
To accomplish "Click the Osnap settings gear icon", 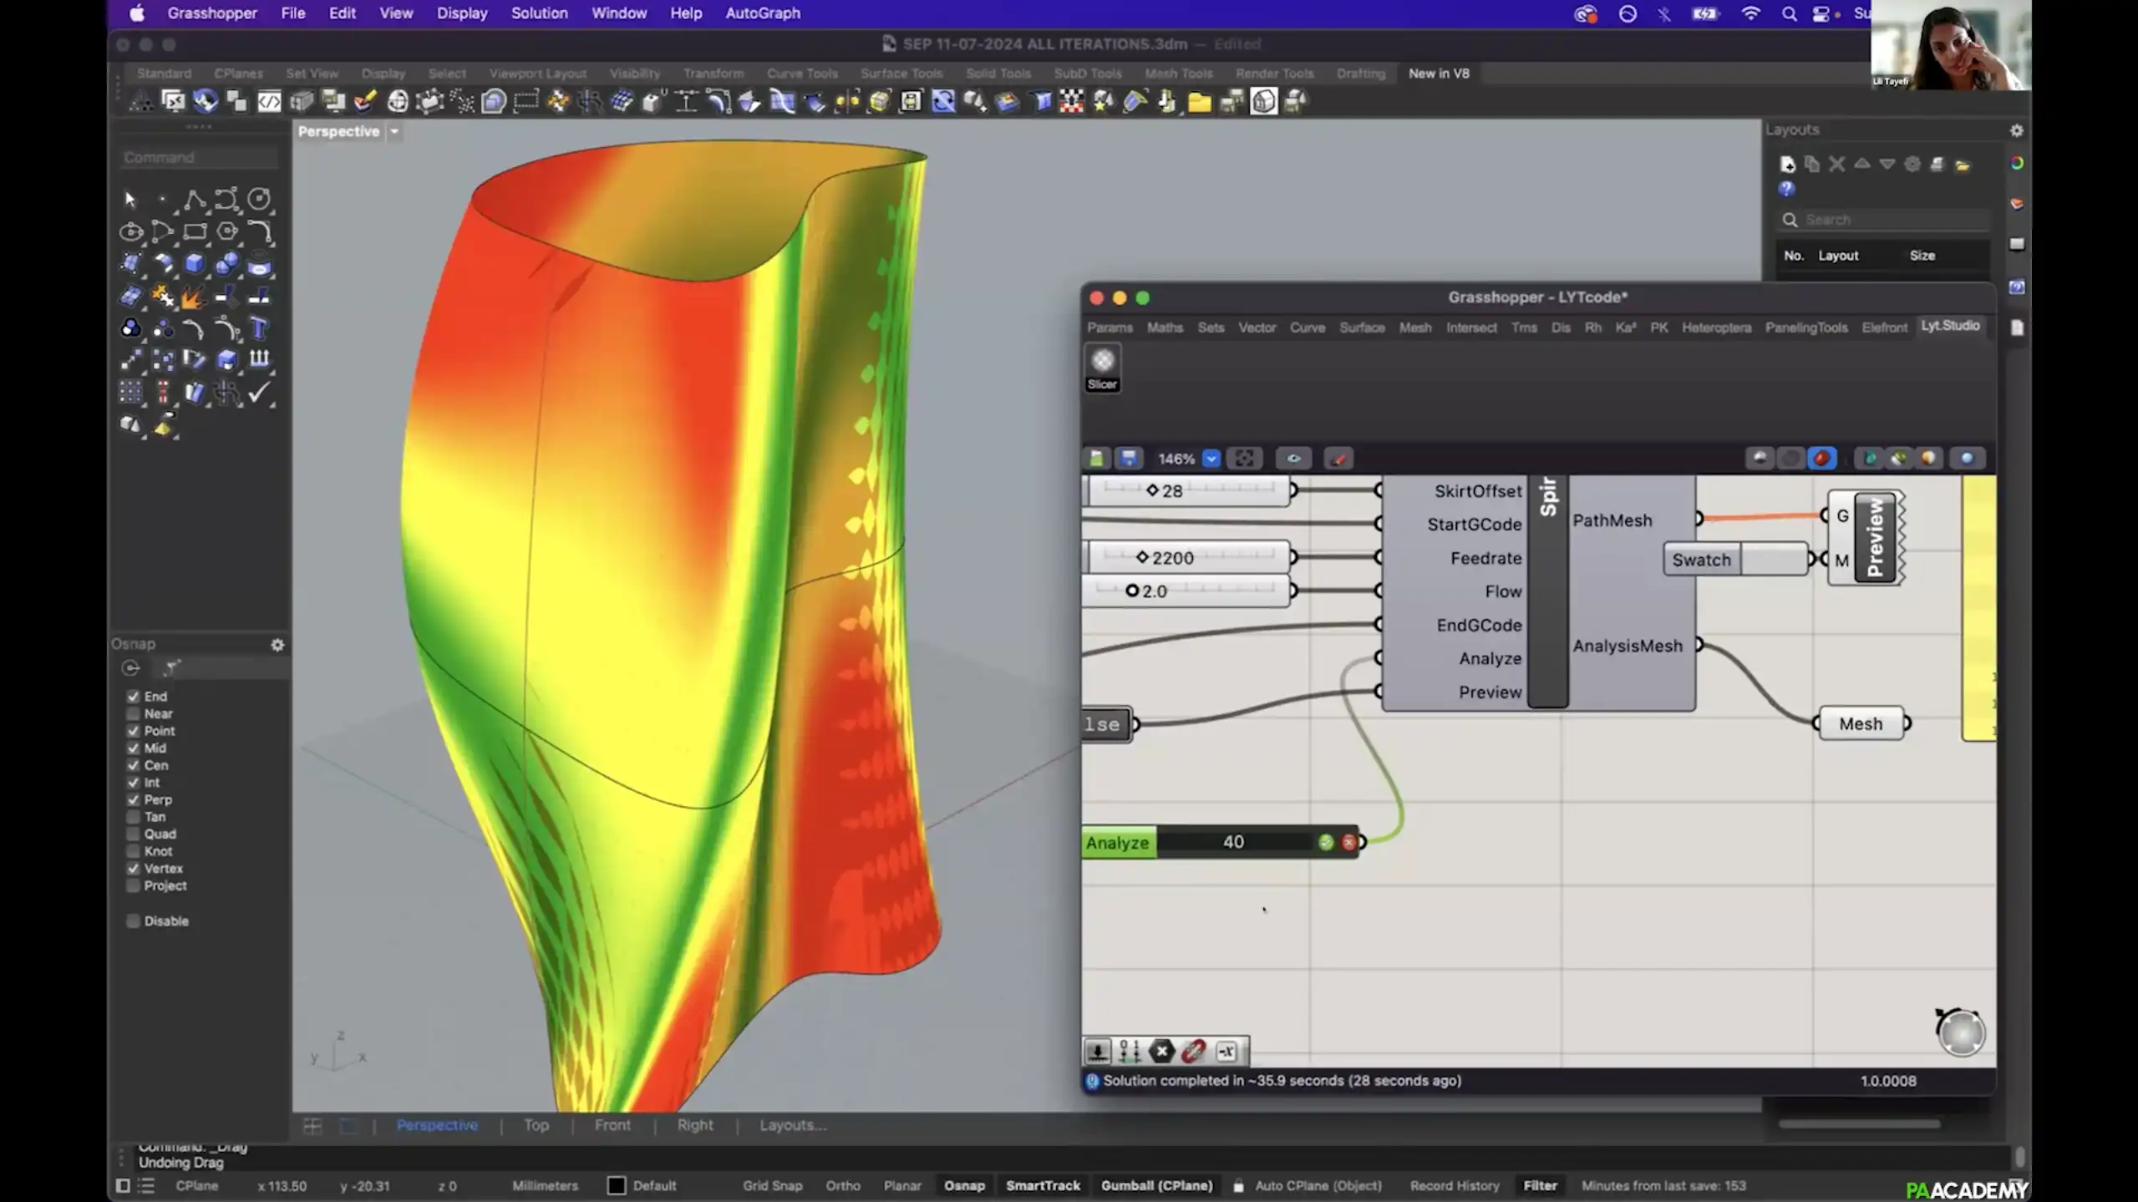I will [277, 645].
